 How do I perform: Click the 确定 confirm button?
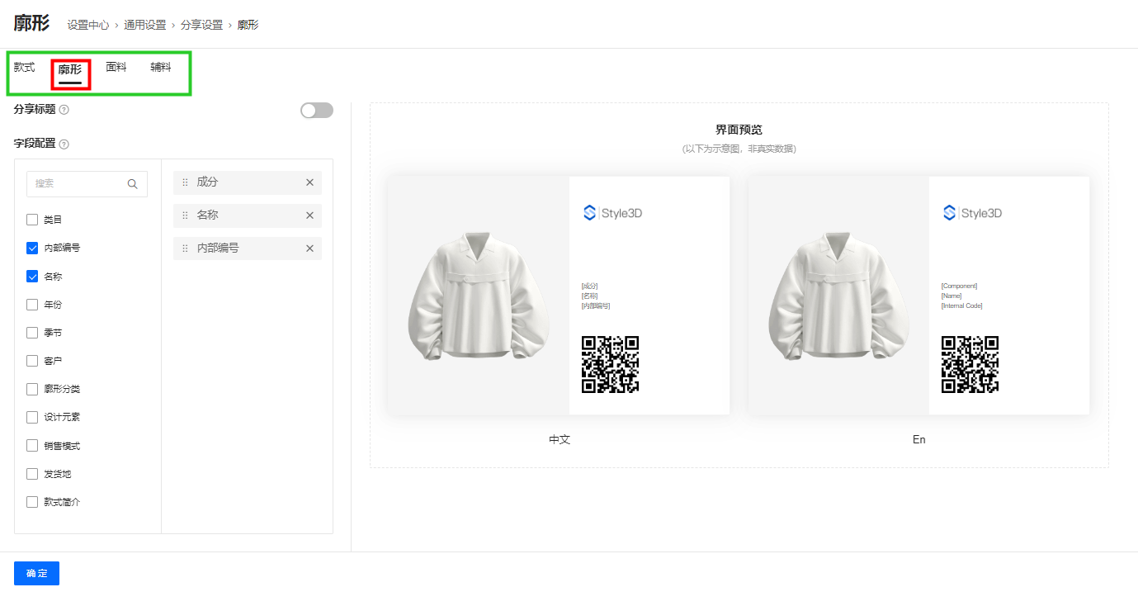click(x=36, y=573)
